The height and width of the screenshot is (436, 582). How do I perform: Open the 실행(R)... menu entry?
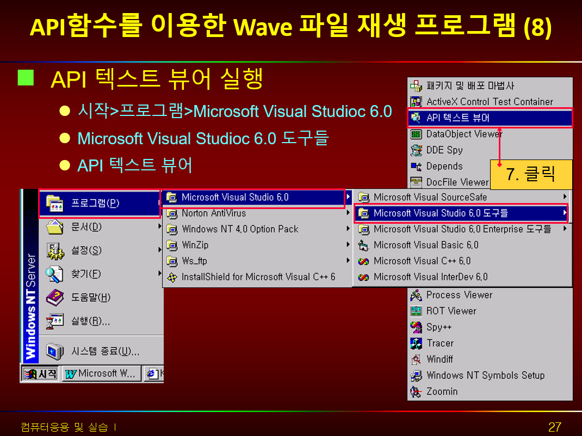[101, 321]
